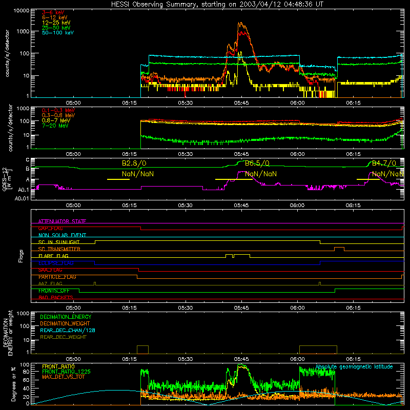Click the Degrees or % axis title
The image size is (410, 410).
tap(13, 384)
